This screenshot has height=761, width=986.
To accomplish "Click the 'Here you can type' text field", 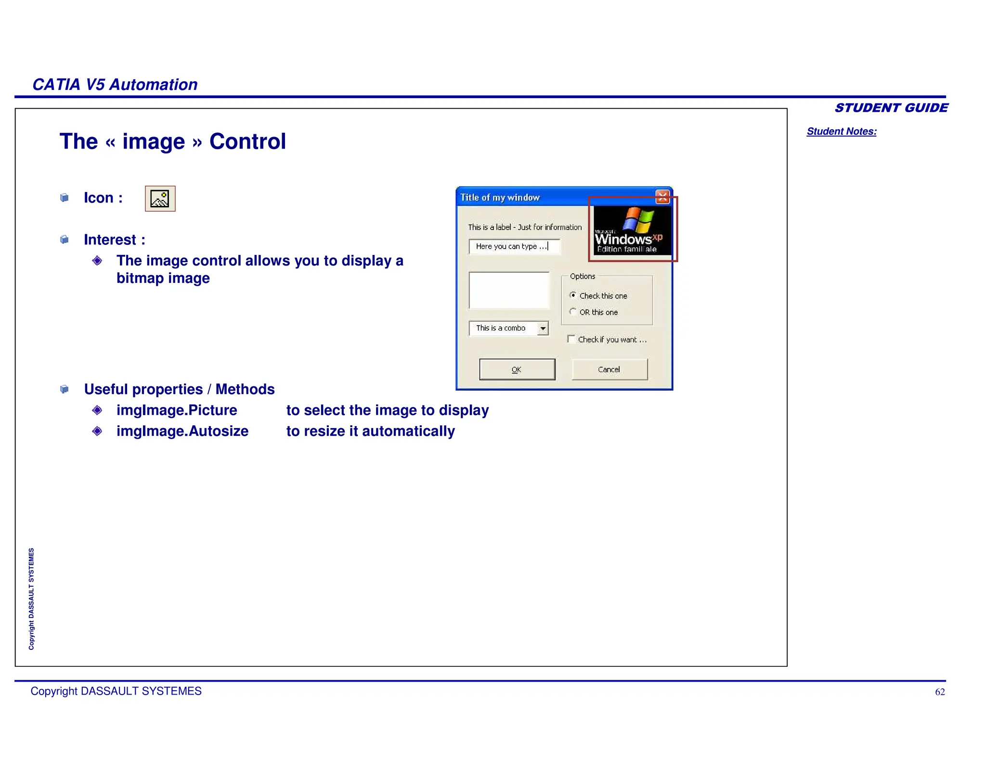I will tap(514, 246).
